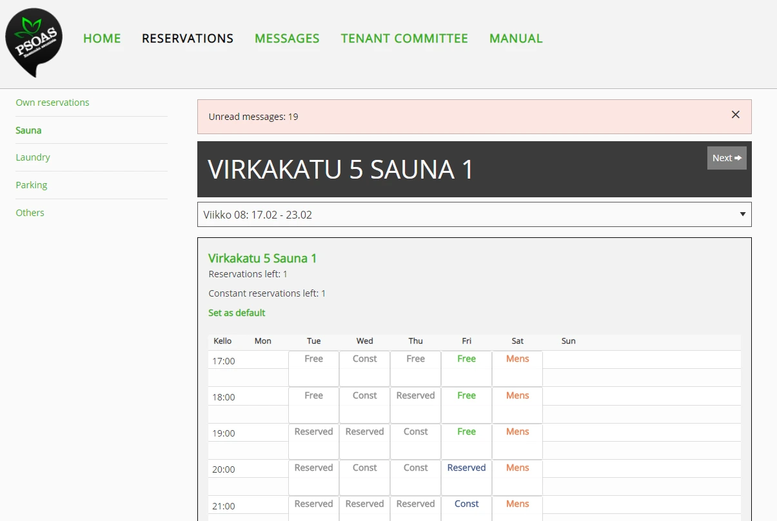
Task: Reserve the Friday 17:00 free slot
Action: [467, 368]
